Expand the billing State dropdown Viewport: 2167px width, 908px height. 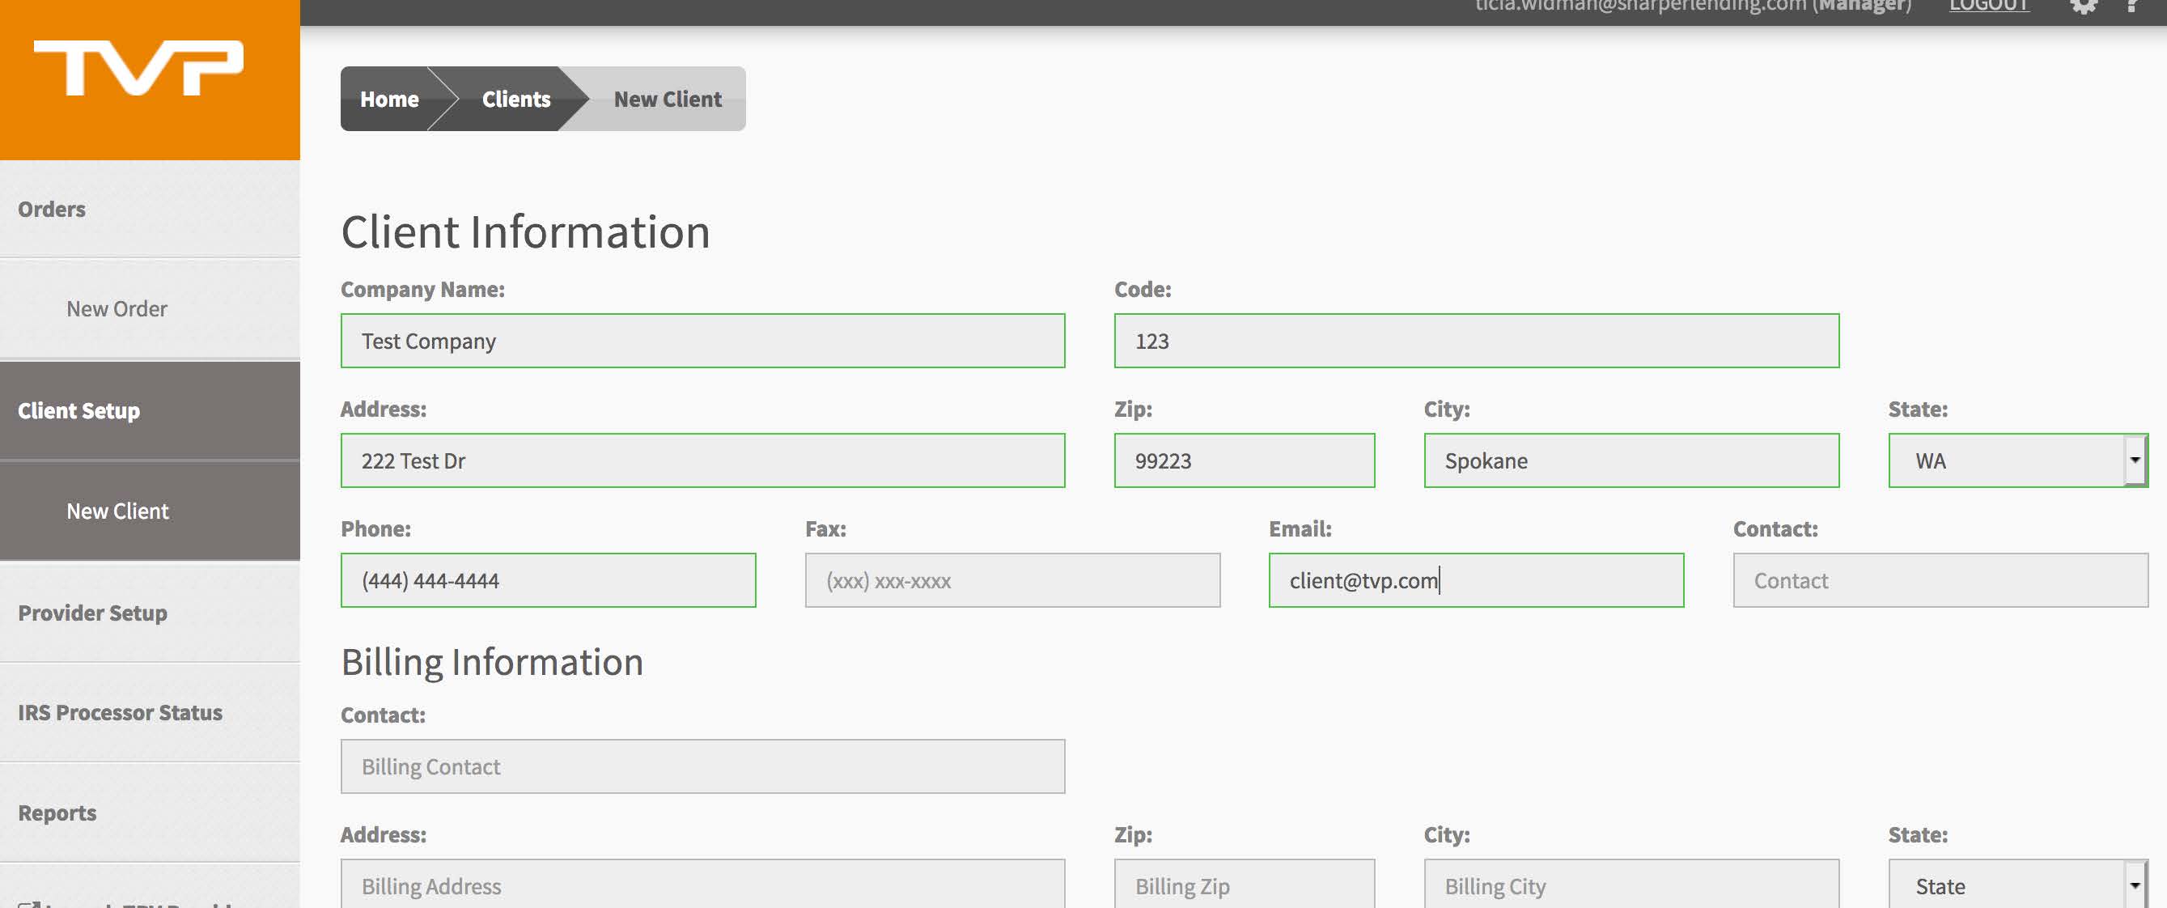click(2017, 885)
